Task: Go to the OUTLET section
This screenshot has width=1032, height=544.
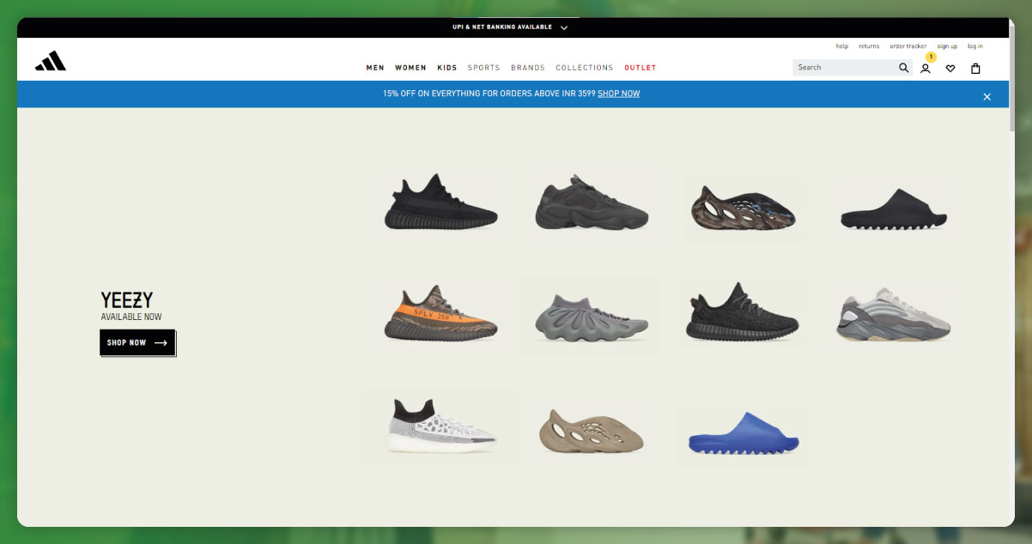Action: pos(640,68)
